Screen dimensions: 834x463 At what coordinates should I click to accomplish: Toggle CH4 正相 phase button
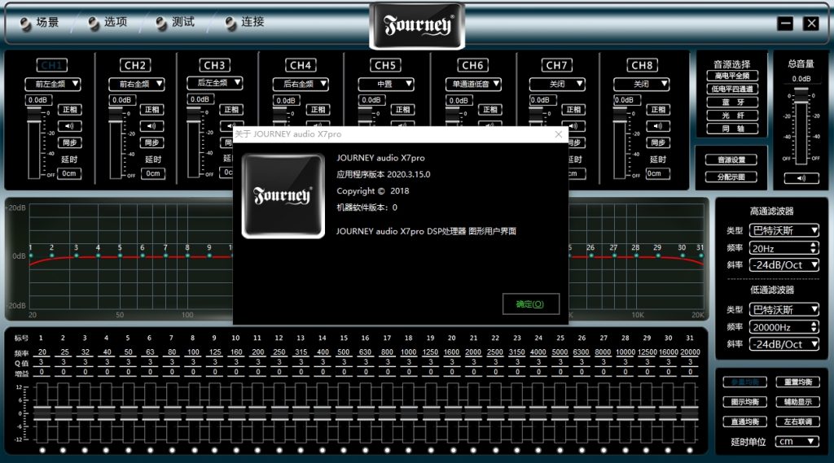pyautogui.click(x=318, y=110)
